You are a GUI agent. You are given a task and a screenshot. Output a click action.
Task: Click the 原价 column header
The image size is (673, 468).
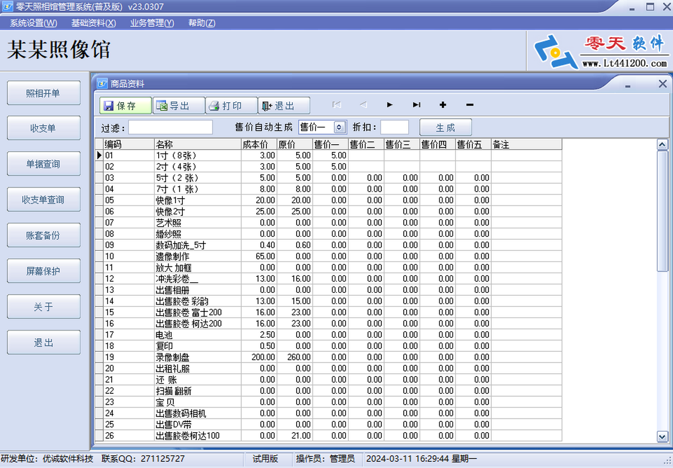click(x=295, y=144)
